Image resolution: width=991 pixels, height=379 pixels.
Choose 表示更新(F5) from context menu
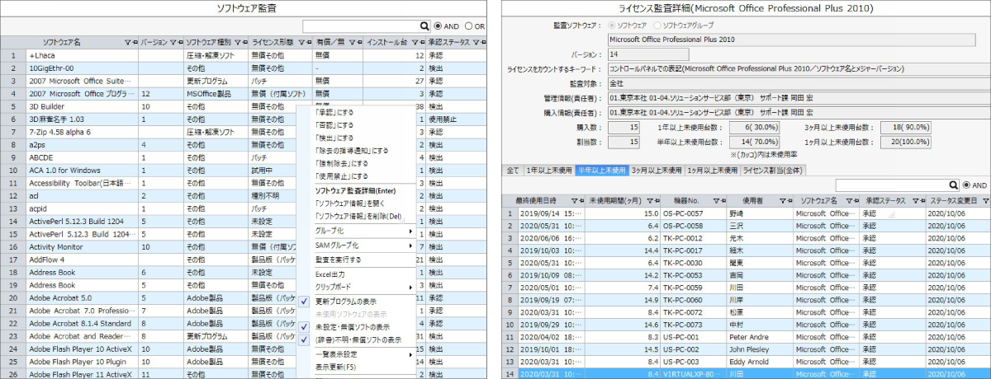click(x=336, y=367)
